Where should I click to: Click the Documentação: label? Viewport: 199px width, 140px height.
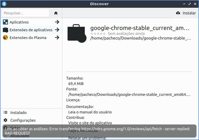tap(80, 107)
